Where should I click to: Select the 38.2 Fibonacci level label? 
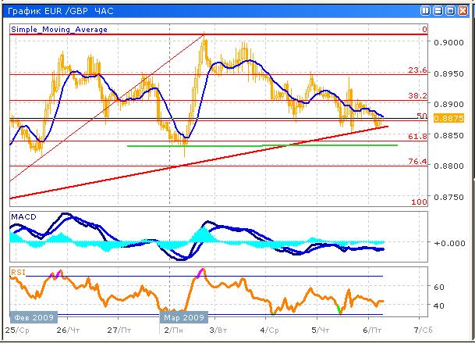418,95
